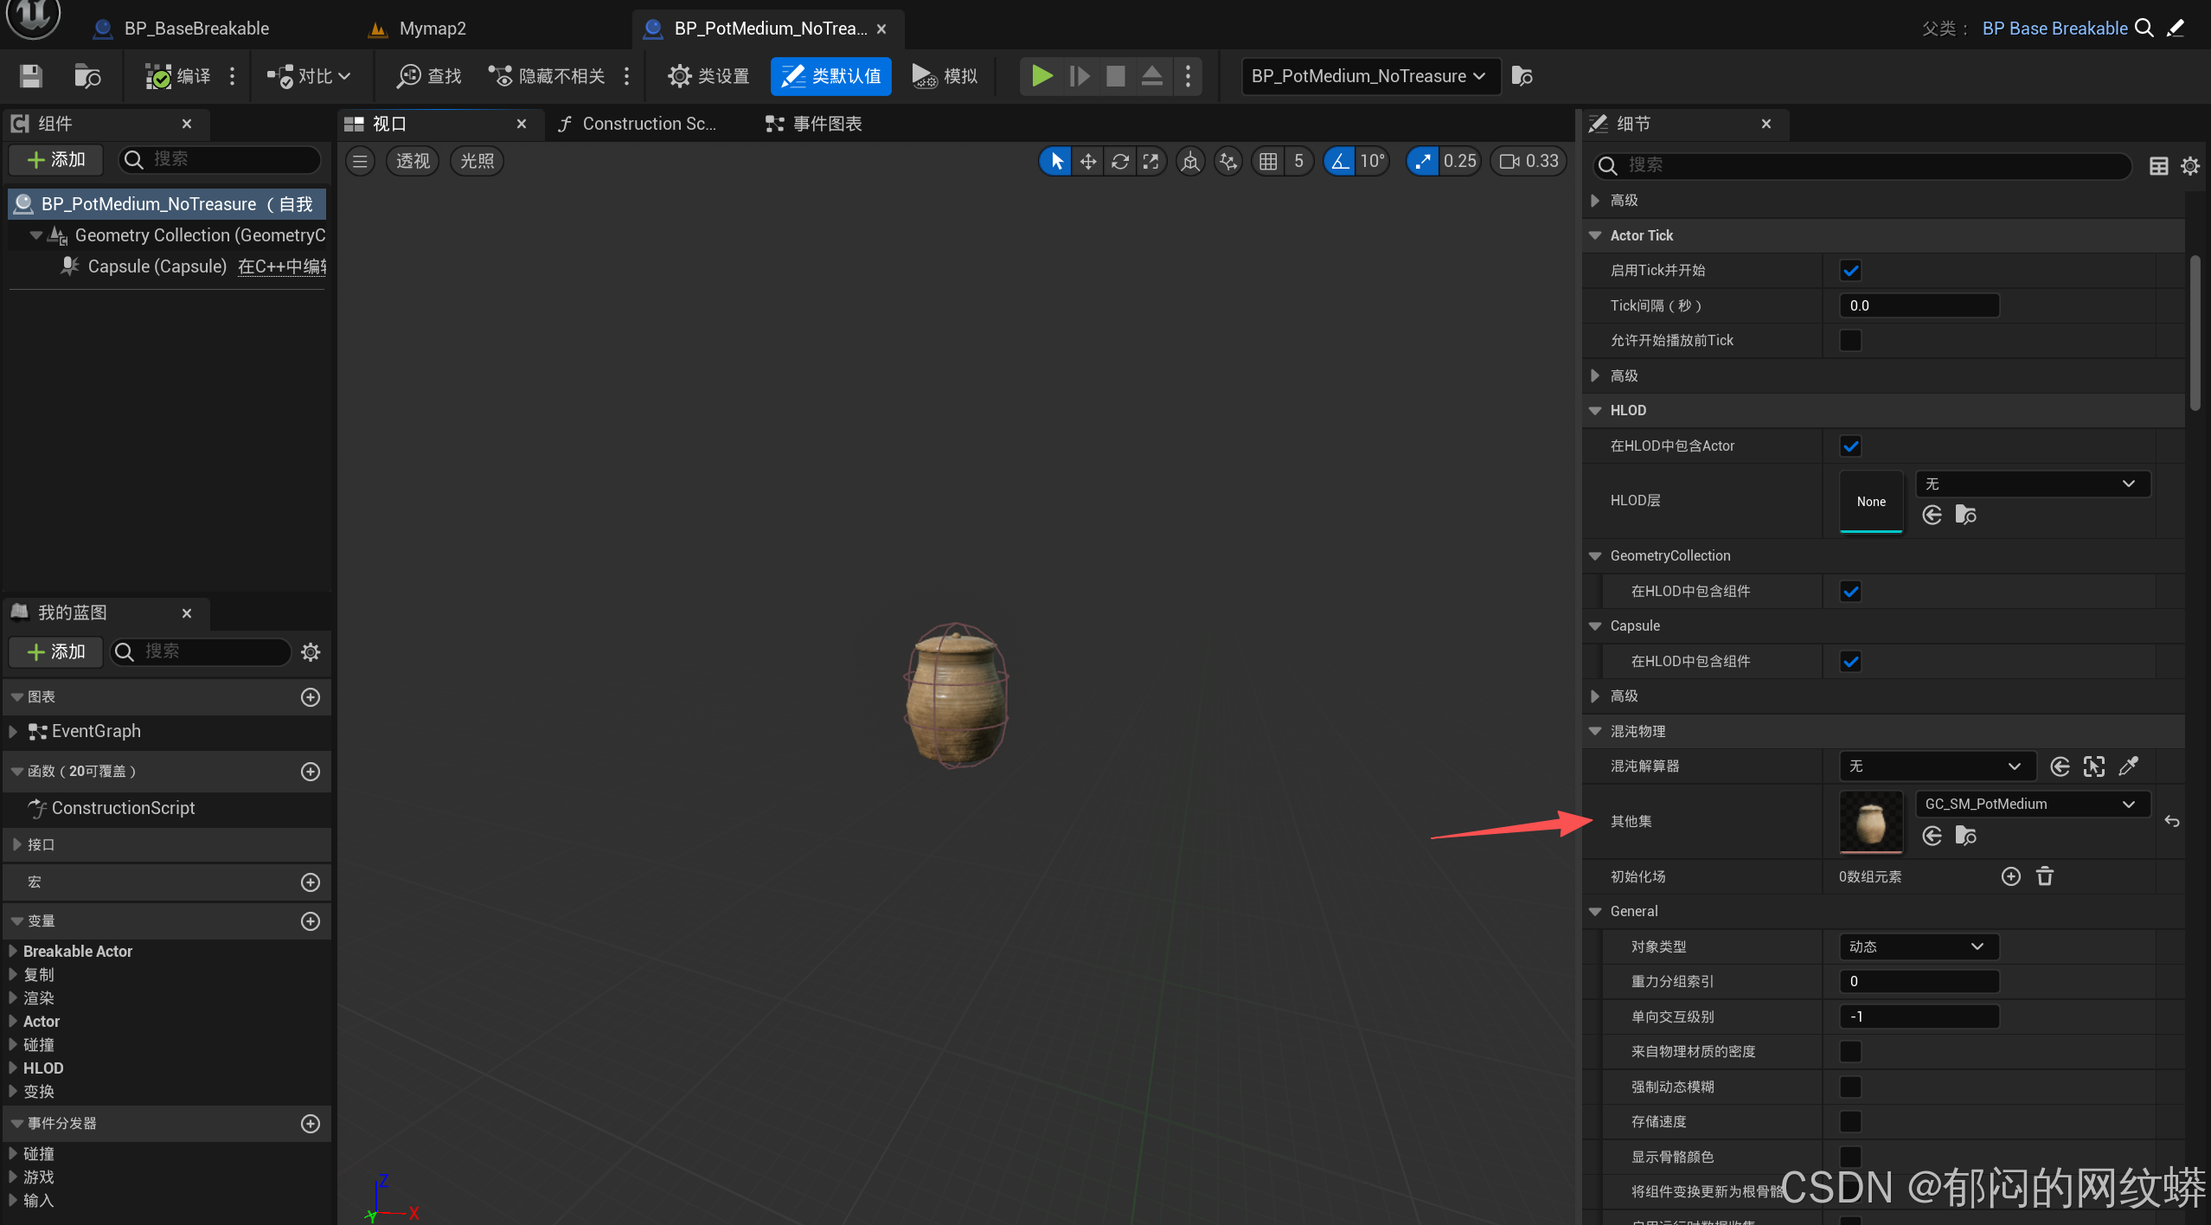Select the Rotate transform tool in viewport
The width and height of the screenshot is (2211, 1225).
click(x=1120, y=161)
